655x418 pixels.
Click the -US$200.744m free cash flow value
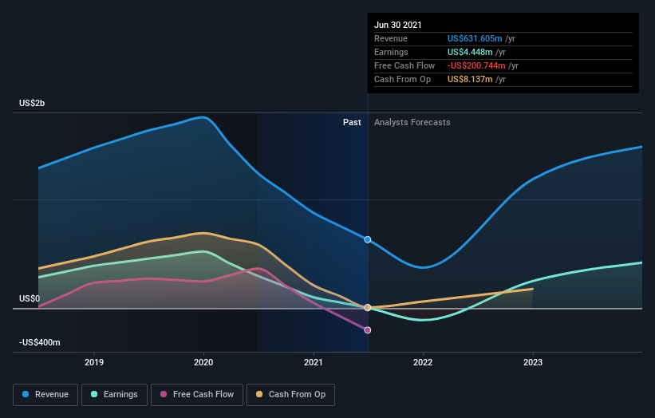pyautogui.click(x=476, y=65)
